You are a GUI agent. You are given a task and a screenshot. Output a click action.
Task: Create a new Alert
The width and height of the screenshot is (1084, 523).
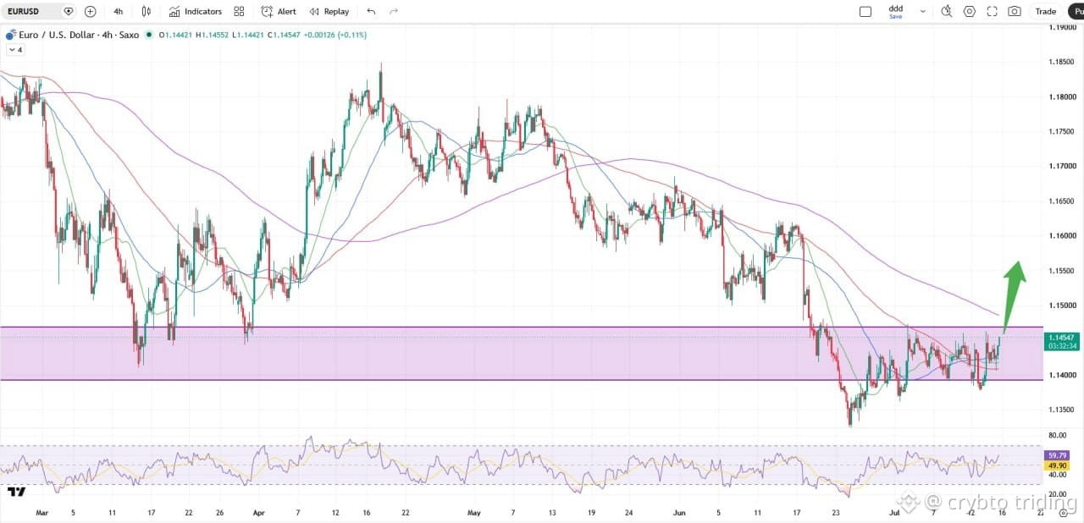click(279, 11)
